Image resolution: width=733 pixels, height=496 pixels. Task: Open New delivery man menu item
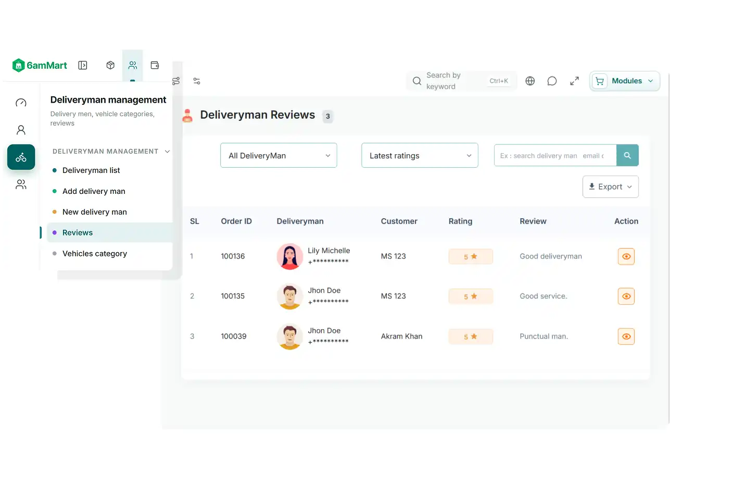click(95, 212)
